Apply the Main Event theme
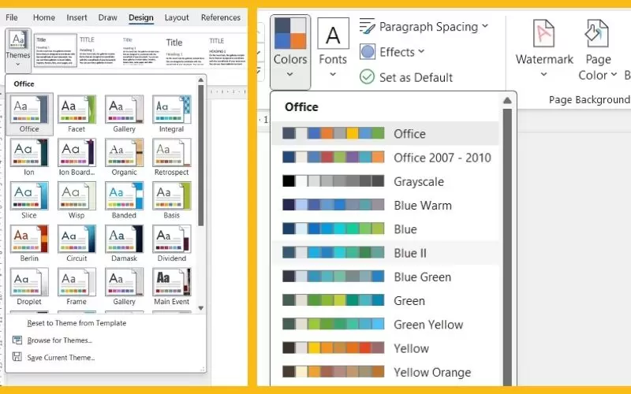 coord(171,286)
